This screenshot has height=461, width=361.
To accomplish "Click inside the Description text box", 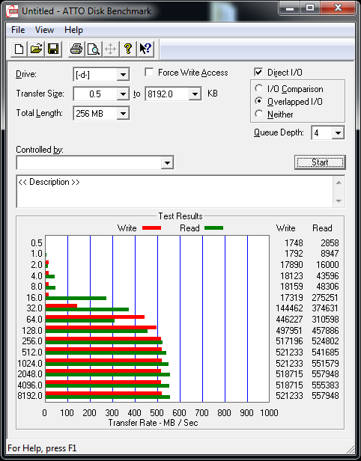I will pos(175,192).
